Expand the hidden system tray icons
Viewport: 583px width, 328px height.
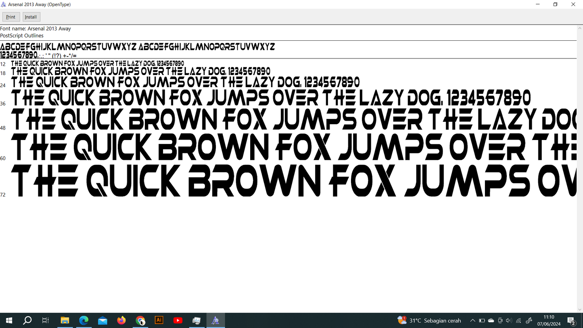point(472,321)
